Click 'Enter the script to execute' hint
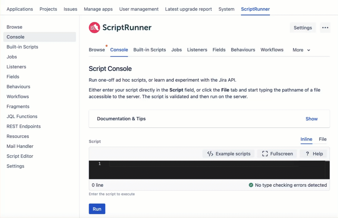This screenshot has height=218, width=338. pos(112,194)
